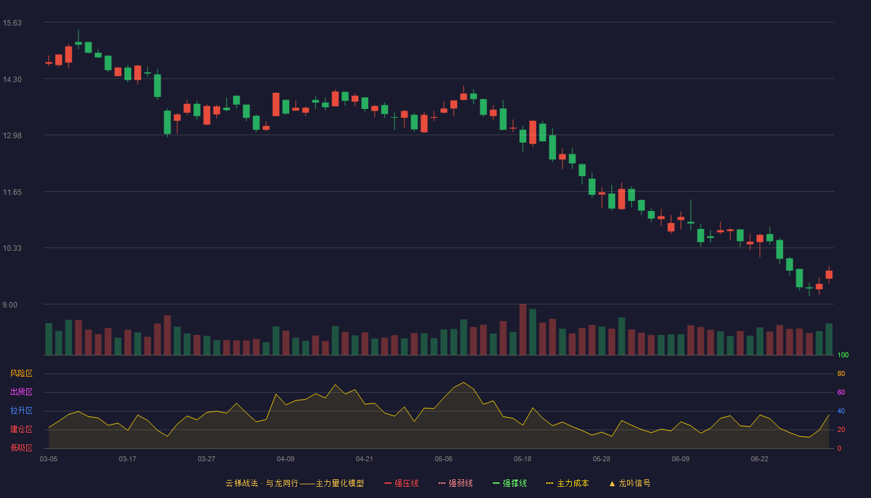Click the 11.65 price axis label
The height and width of the screenshot is (498, 871).
[x=12, y=192]
